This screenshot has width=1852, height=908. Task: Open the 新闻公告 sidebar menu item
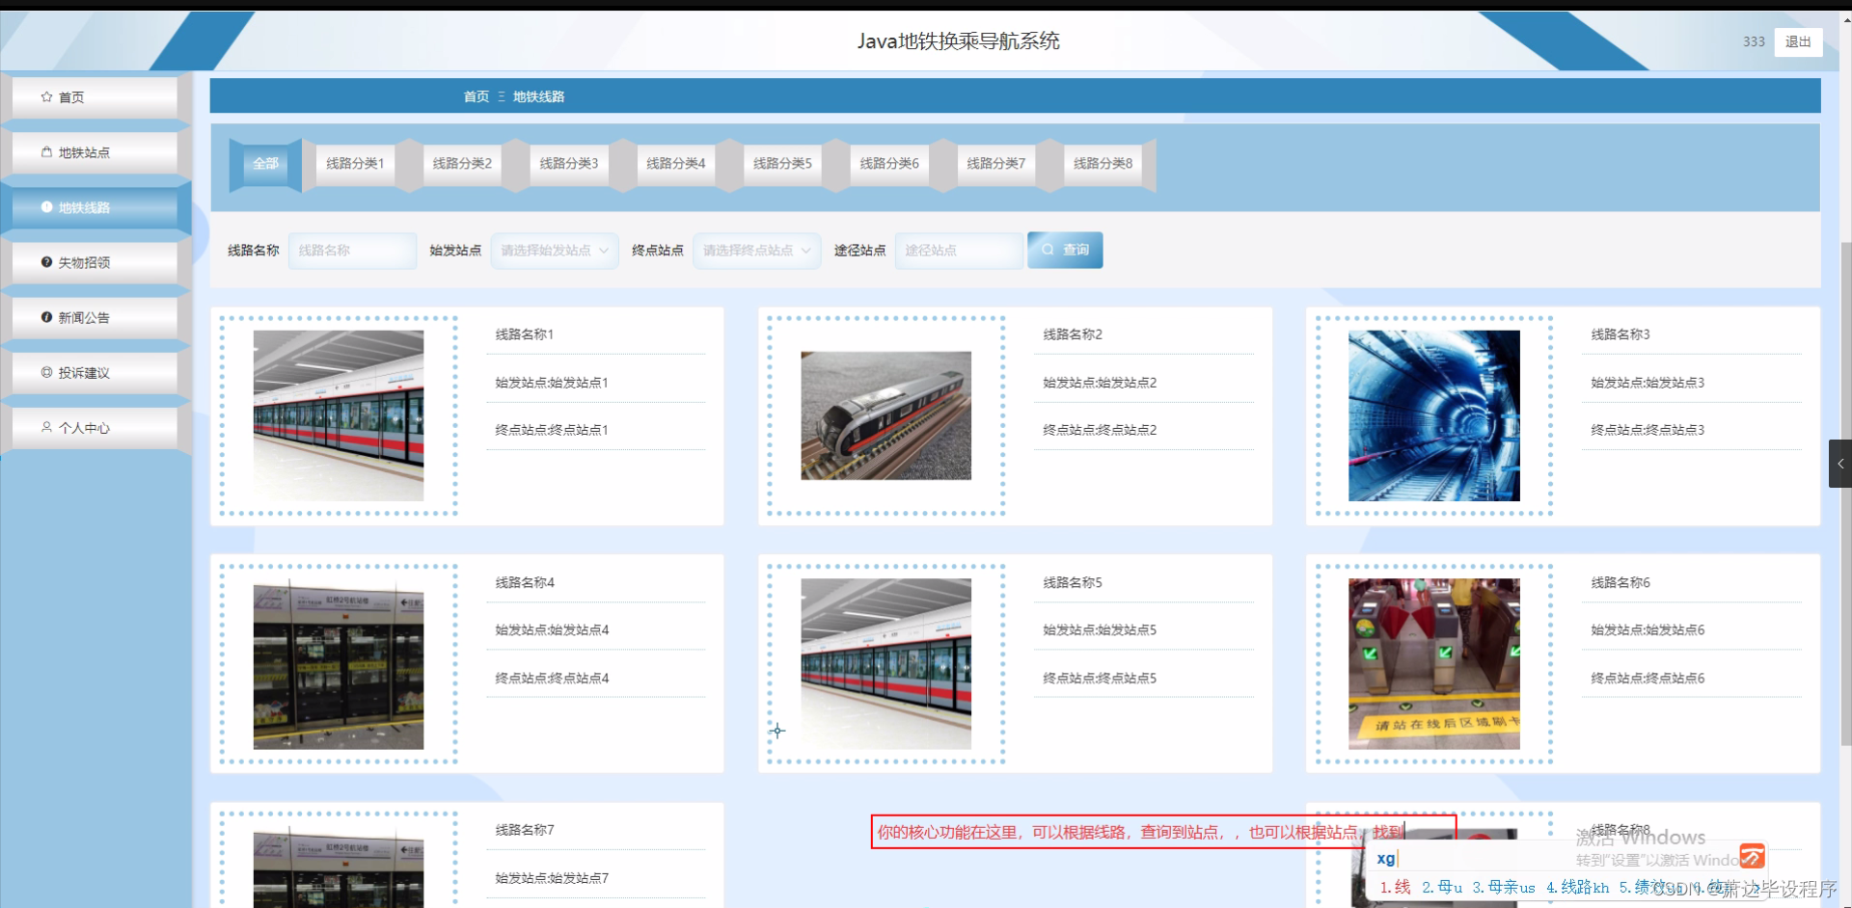tap(95, 317)
